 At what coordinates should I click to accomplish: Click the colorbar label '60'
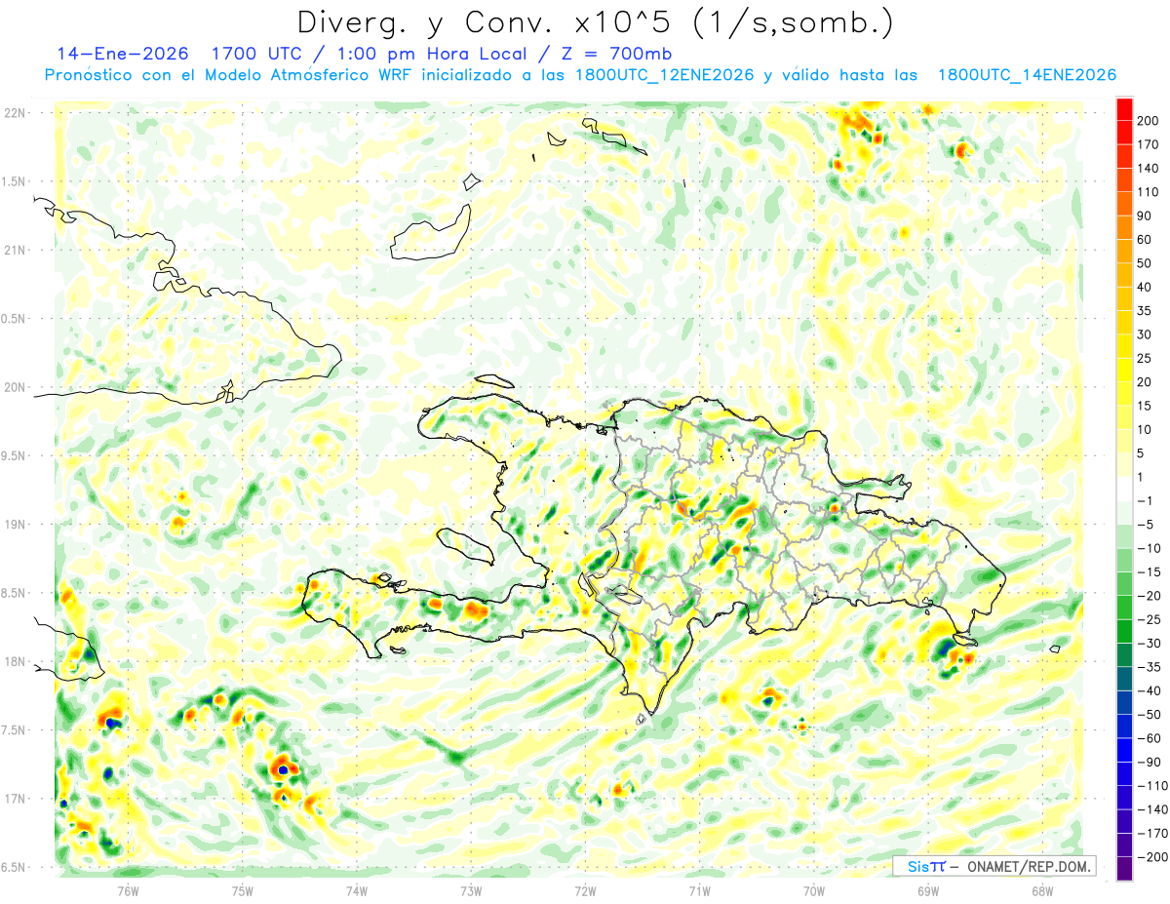pyautogui.click(x=1146, y=240)
